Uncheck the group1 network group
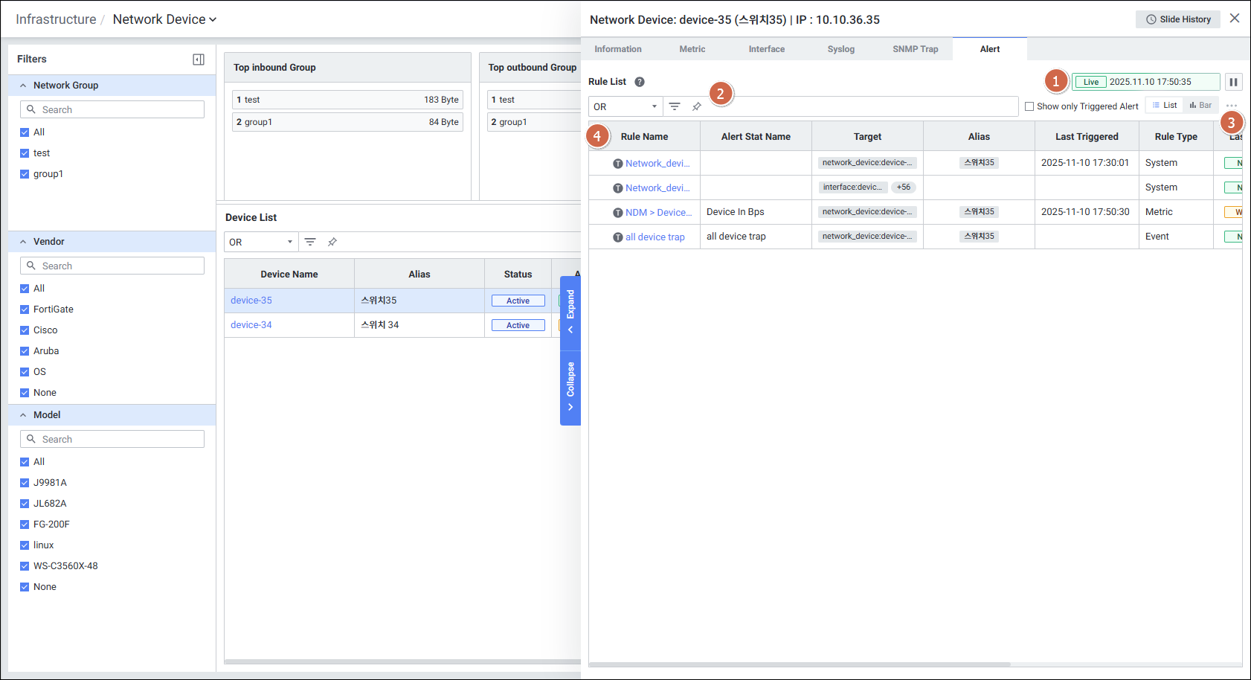The height and width of the screenshot is (680, 1251). (x=25, y=174)
